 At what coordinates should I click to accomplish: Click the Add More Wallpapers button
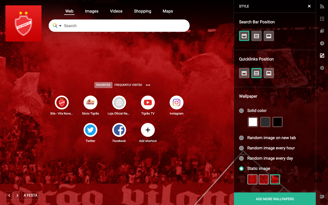pyautogui.click(x=275, y=199)
